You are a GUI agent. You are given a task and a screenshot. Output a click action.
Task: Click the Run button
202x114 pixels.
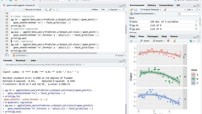[x=94, y=9]
